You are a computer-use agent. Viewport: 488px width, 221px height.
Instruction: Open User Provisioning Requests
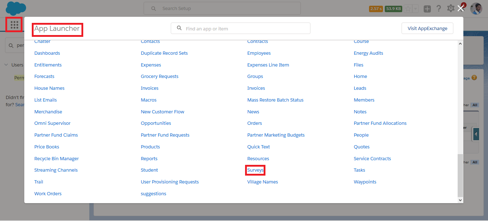click(170, 182)
